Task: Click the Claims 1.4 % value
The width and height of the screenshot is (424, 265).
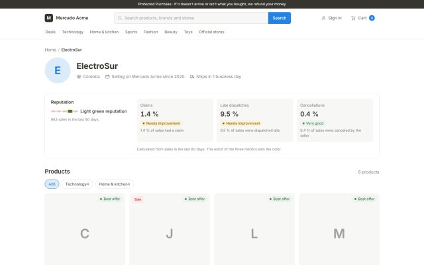Action: click(150, 114)
